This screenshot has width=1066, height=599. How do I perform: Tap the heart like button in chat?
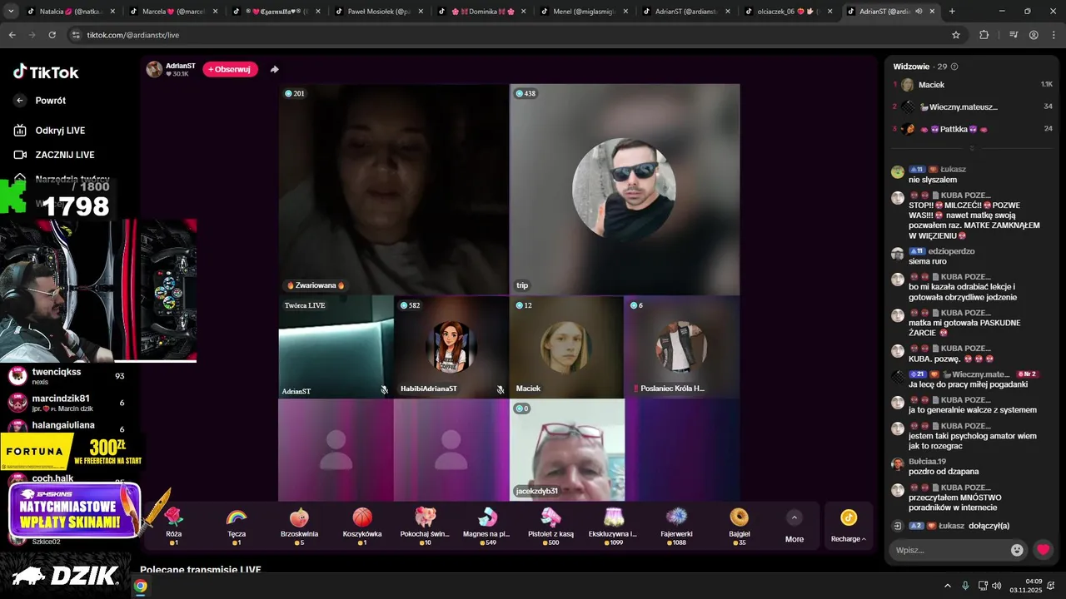(x=1043, y=550)
